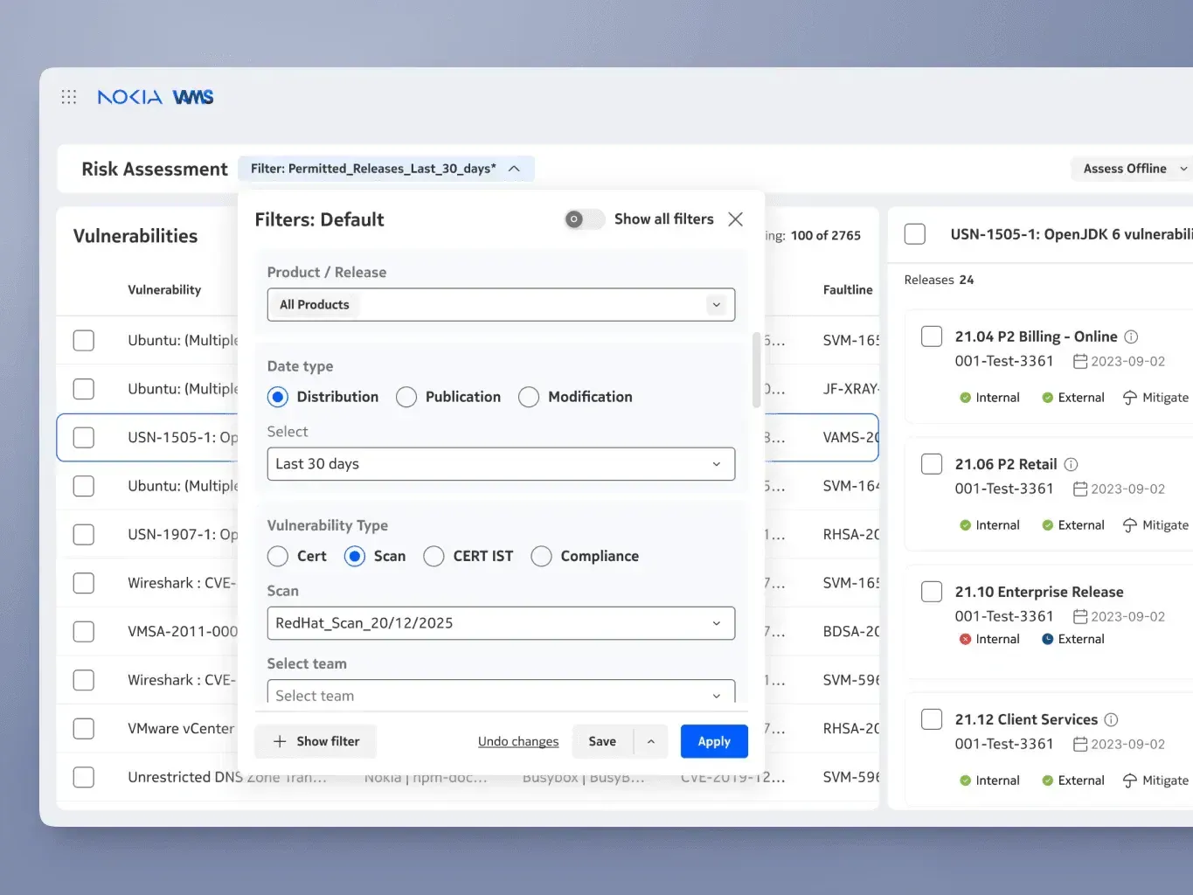The width and height of the screenshot is (1193, 895).
Task: Click Mitigate umbrella icon for 21.04 P2 Billing
Action: [1130, 398]
